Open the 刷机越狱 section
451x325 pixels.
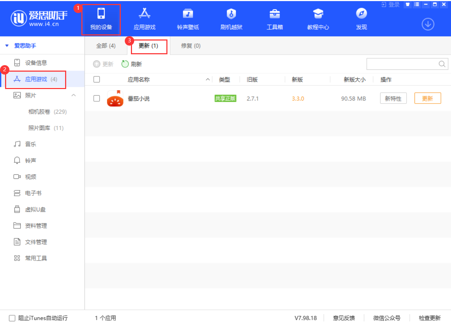(x=231, y=18)
